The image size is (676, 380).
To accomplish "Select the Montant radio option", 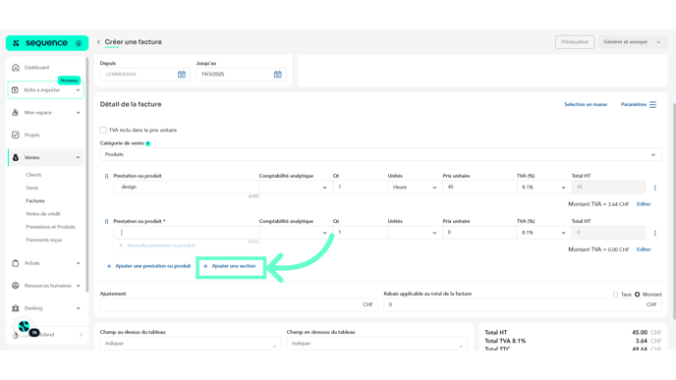I will pyautogui.click(x=638, y=295).
